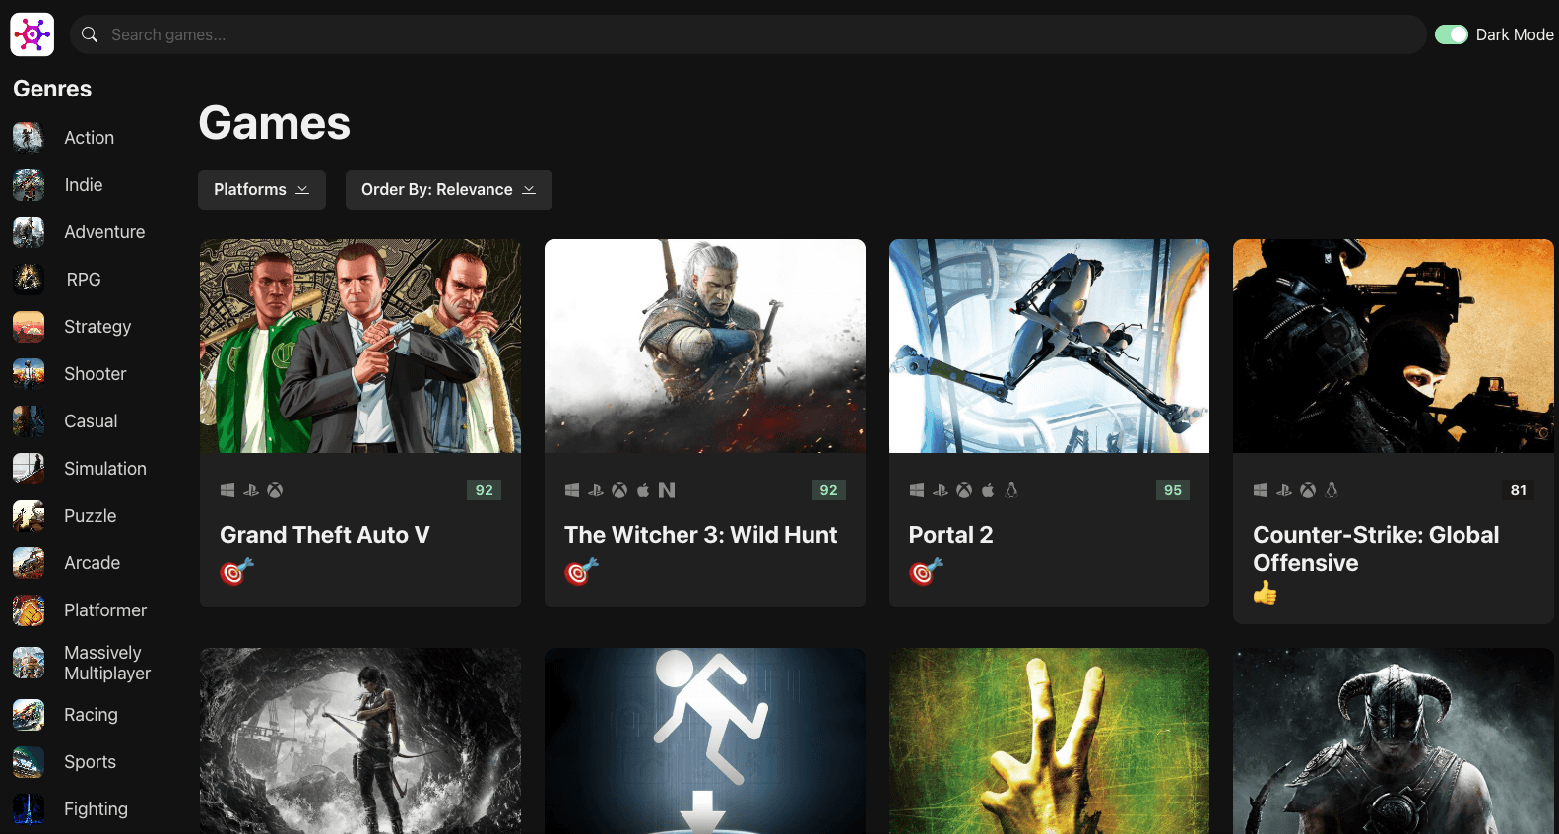Click the Counter-Strike cover image
1559x834 pixels.
(1393, 346)
